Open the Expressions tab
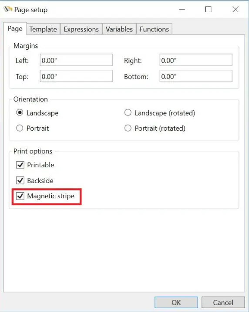 [81, 29]
